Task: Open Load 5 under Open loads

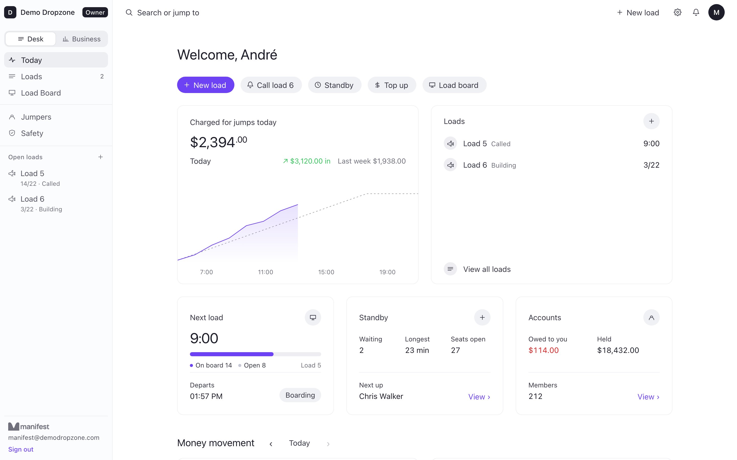Action: tap(56, 178)
